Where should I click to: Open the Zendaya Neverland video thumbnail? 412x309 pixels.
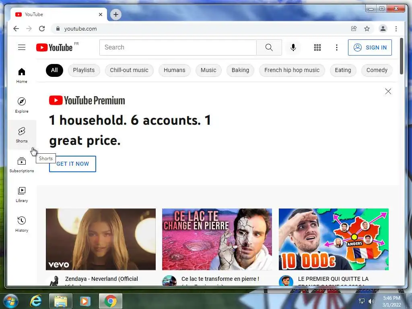[x=101, y=239]
